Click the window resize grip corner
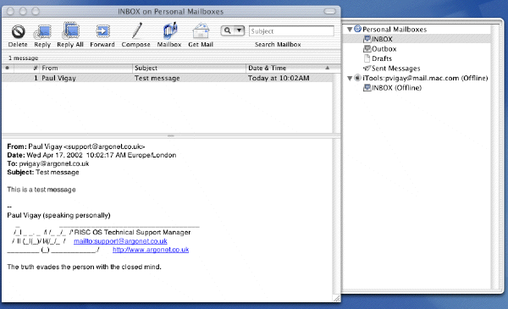The height and width of the screenshot is (309, 508). pos(337,299)
